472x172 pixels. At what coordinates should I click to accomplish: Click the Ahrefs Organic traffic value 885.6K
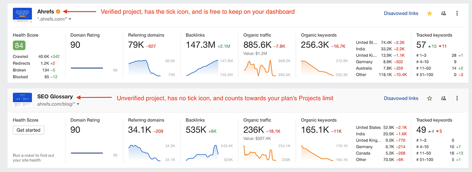257,45
